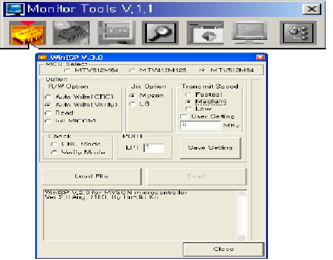The height and width of the screenshot is (260, 333).
Task: Open the orange WinISP chip tool icon
Action: pyautogui.click(x=27, y=33)
